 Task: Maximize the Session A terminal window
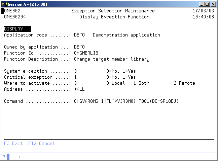[207, 4]
